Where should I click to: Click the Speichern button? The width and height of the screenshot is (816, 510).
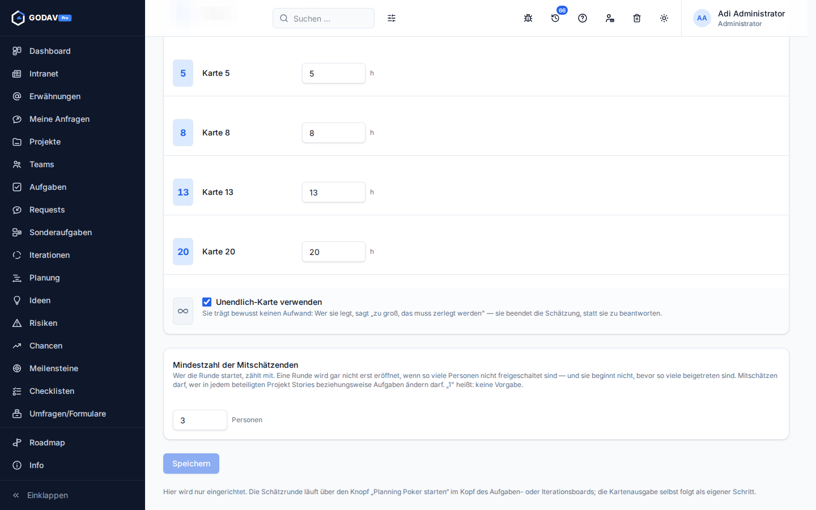[191, 464]
